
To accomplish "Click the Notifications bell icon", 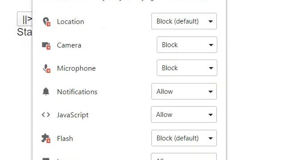I will [46, 92].
